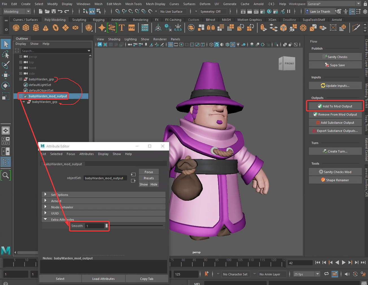Click the Freeze Transformations 0,0,0 shelf icon
The height and width of the screenshot is (285, 368).
[x=178, y=28]
